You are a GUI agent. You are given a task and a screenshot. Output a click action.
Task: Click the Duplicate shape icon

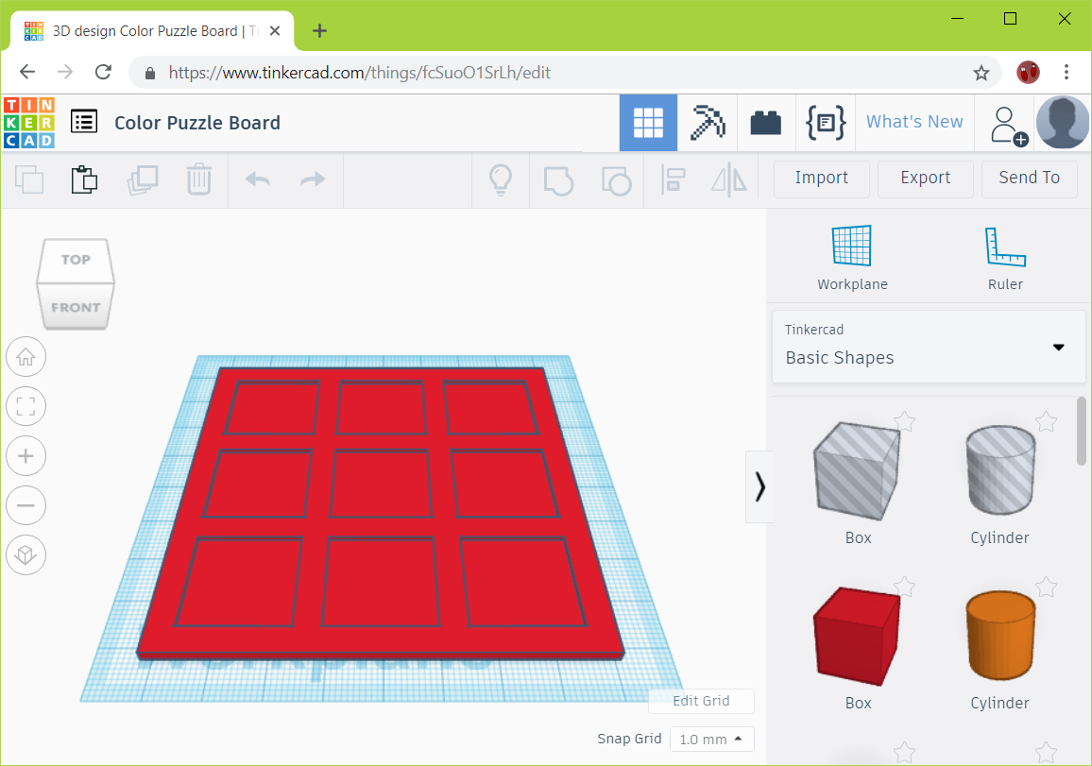tap(143, 179)
